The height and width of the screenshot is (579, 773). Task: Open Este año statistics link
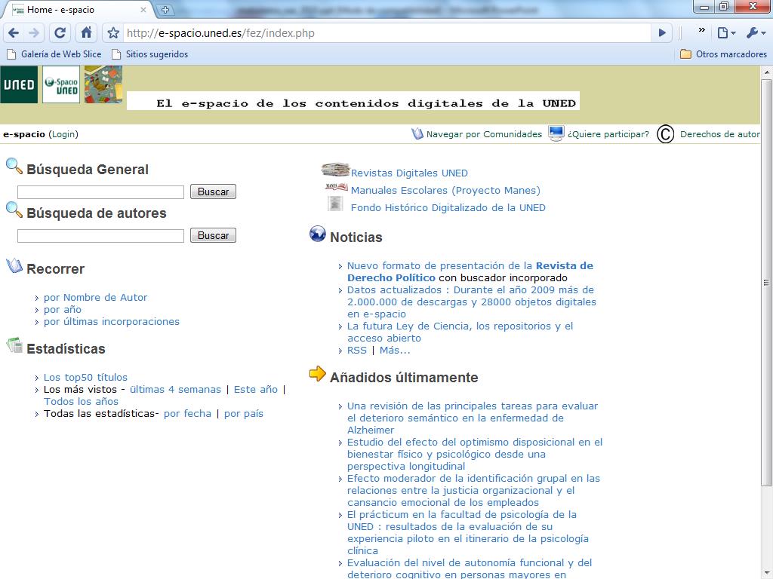[x=255, y=390]
